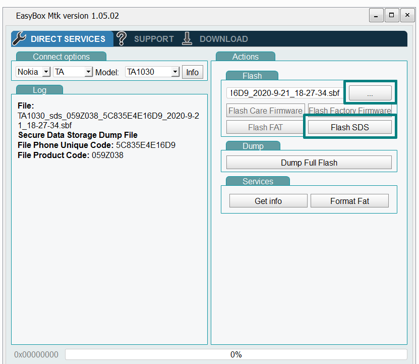Click the .sbf file path field
This screenshot has height=364, width=419.
285,93
